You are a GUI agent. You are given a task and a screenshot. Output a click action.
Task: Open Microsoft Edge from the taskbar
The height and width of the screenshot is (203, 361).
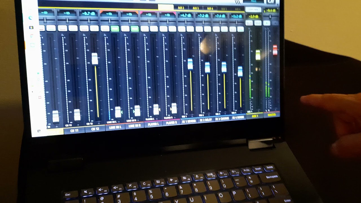point(31,18)
